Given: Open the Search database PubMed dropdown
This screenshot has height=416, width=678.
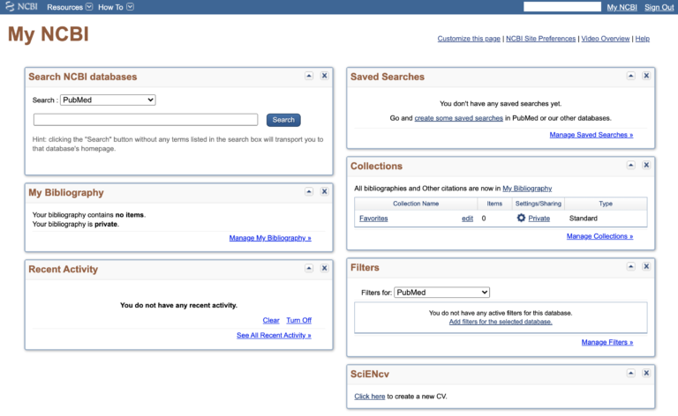Looking at the screenshot, I should pos(108,100).
